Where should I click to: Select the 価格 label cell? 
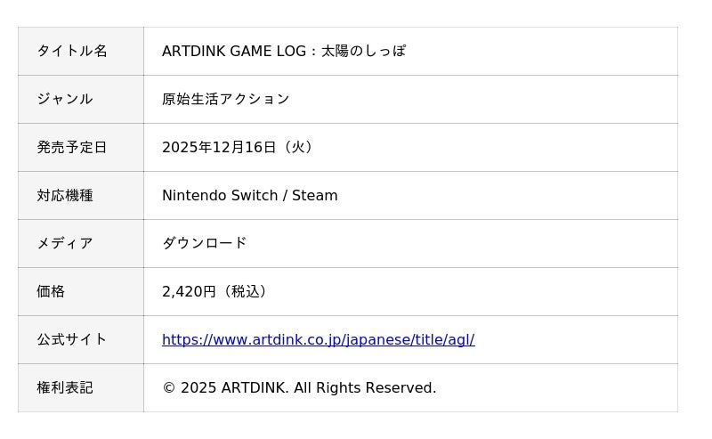point(51,291)
